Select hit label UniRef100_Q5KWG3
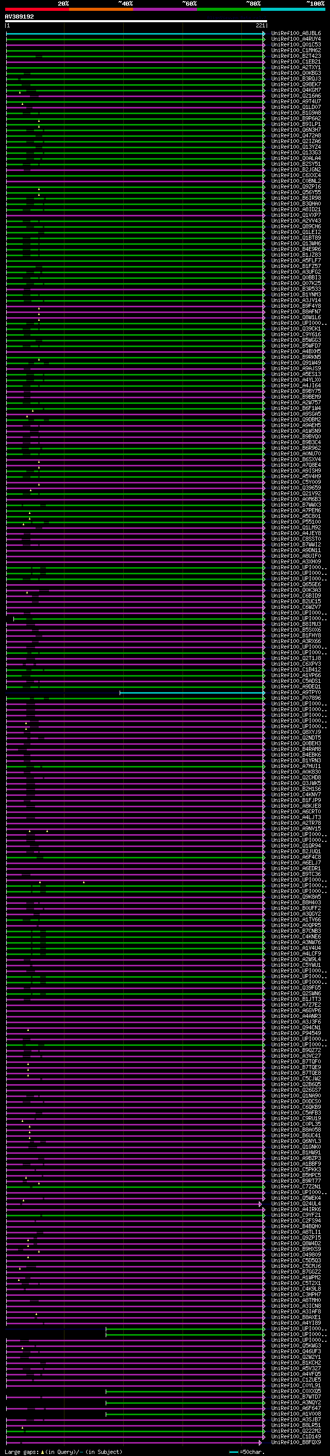 295,1345
